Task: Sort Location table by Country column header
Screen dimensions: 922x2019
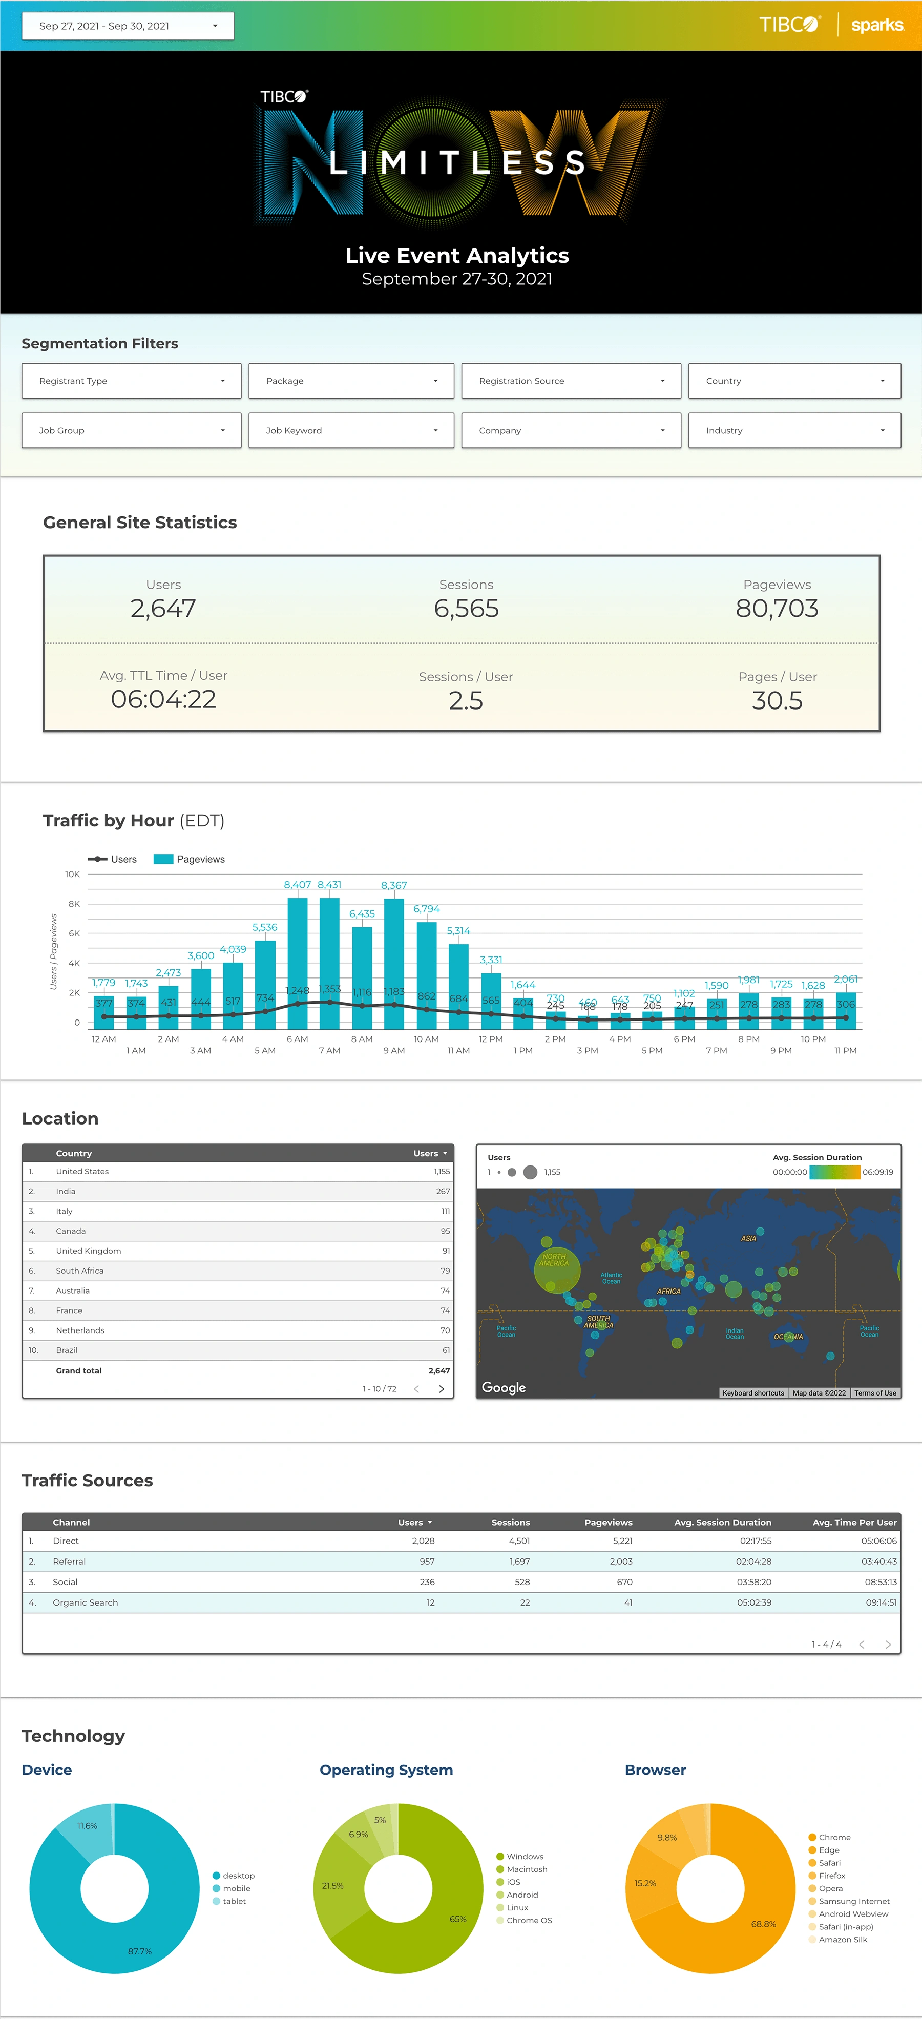Action: [x=74, y=1153]
